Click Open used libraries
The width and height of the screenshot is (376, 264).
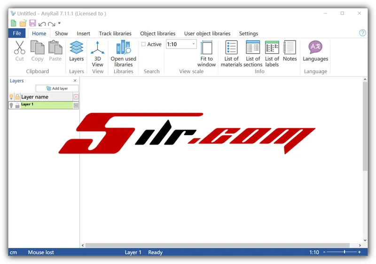click(x=123, y=54)
